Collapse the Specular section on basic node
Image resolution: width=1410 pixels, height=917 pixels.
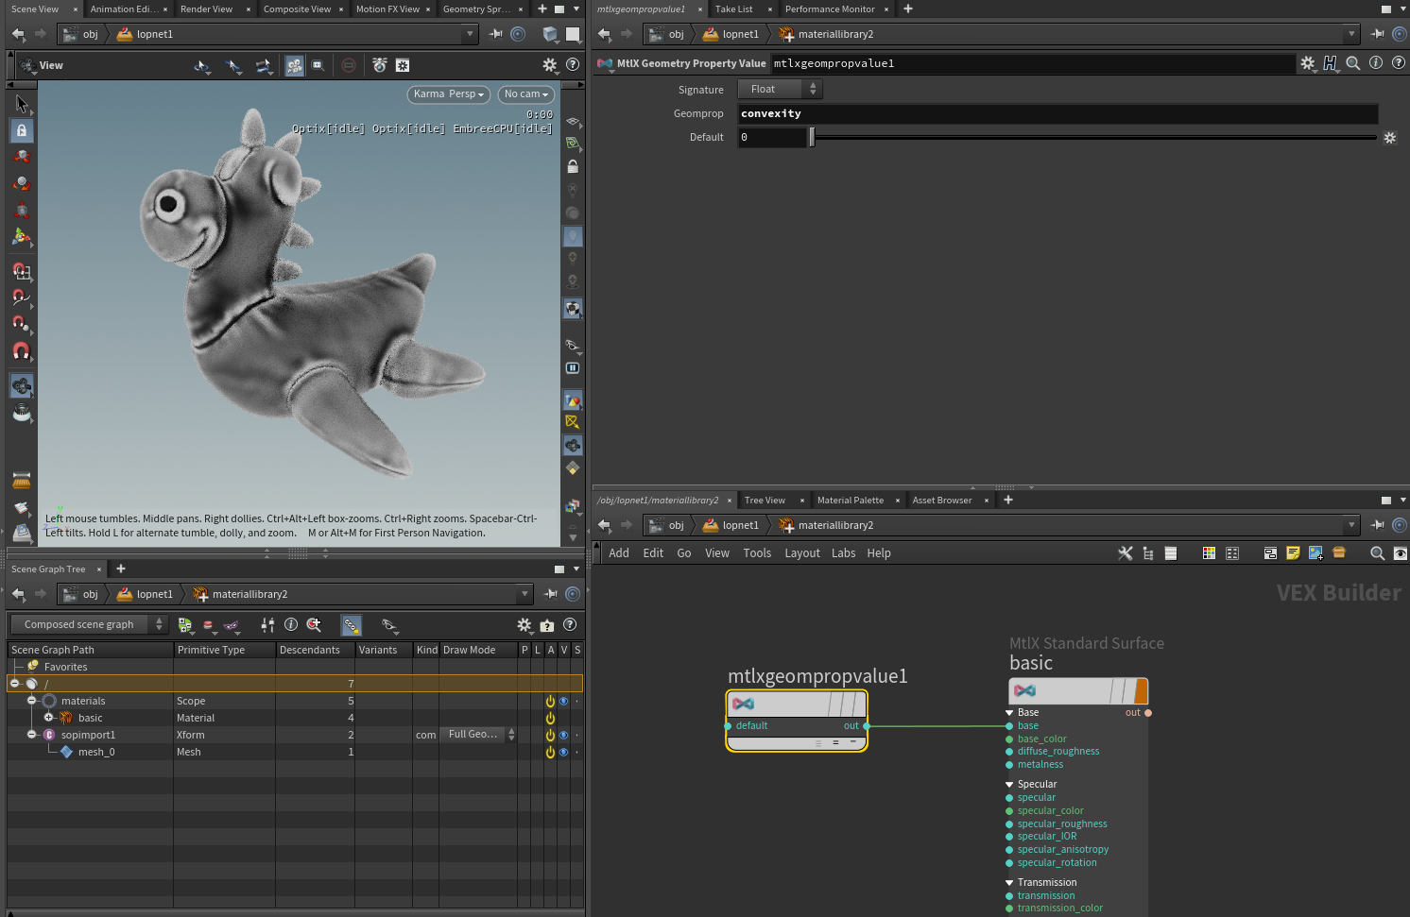1009,785
